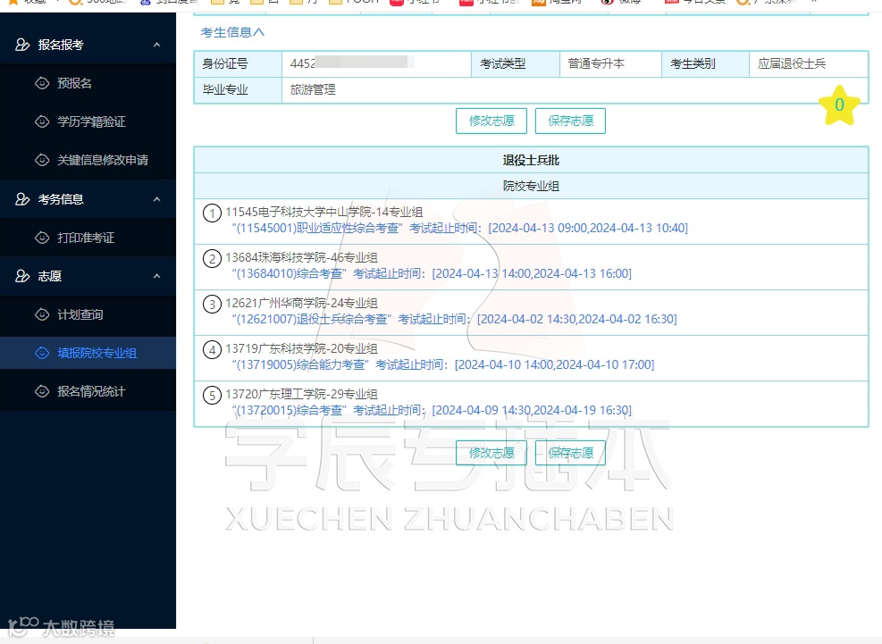Click the 12621广州华商学院-24专业组 row text
This screenshot has height=644, width=882.
(x=301, y=303)
